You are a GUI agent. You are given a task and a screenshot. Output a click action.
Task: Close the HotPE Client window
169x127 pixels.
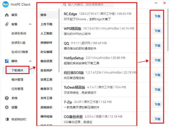tap(165, 3)
